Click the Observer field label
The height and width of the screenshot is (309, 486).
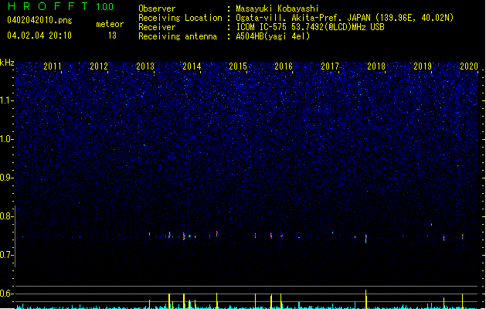click(157, 8)
